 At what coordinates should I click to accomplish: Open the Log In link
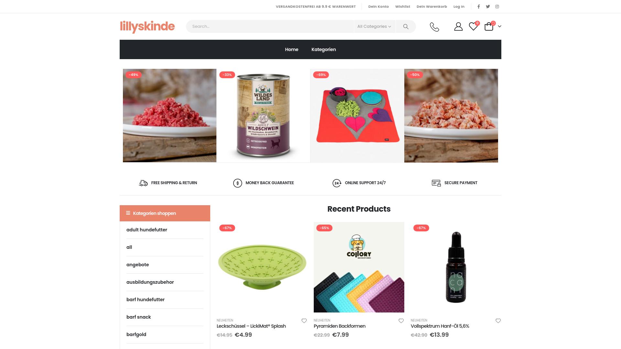[459, 6]
